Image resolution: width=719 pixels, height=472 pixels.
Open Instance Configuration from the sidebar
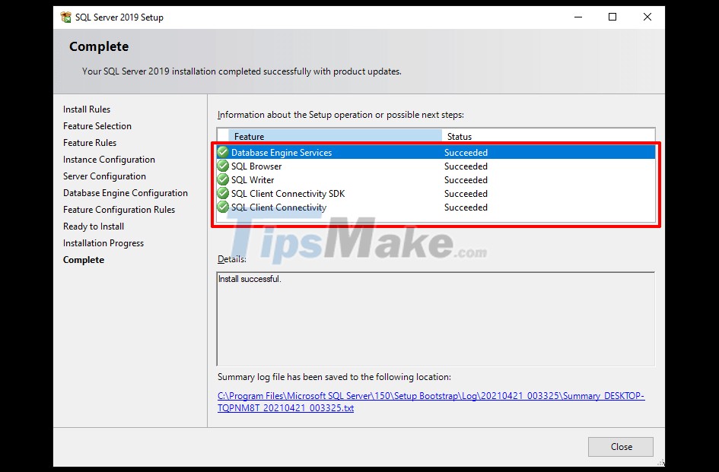click(x=109, y=159)
